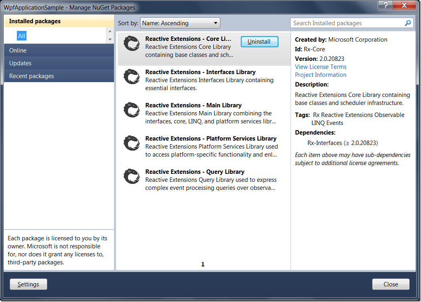Click the search magnifier icon
421x302 pixels.
coord(408,23)
